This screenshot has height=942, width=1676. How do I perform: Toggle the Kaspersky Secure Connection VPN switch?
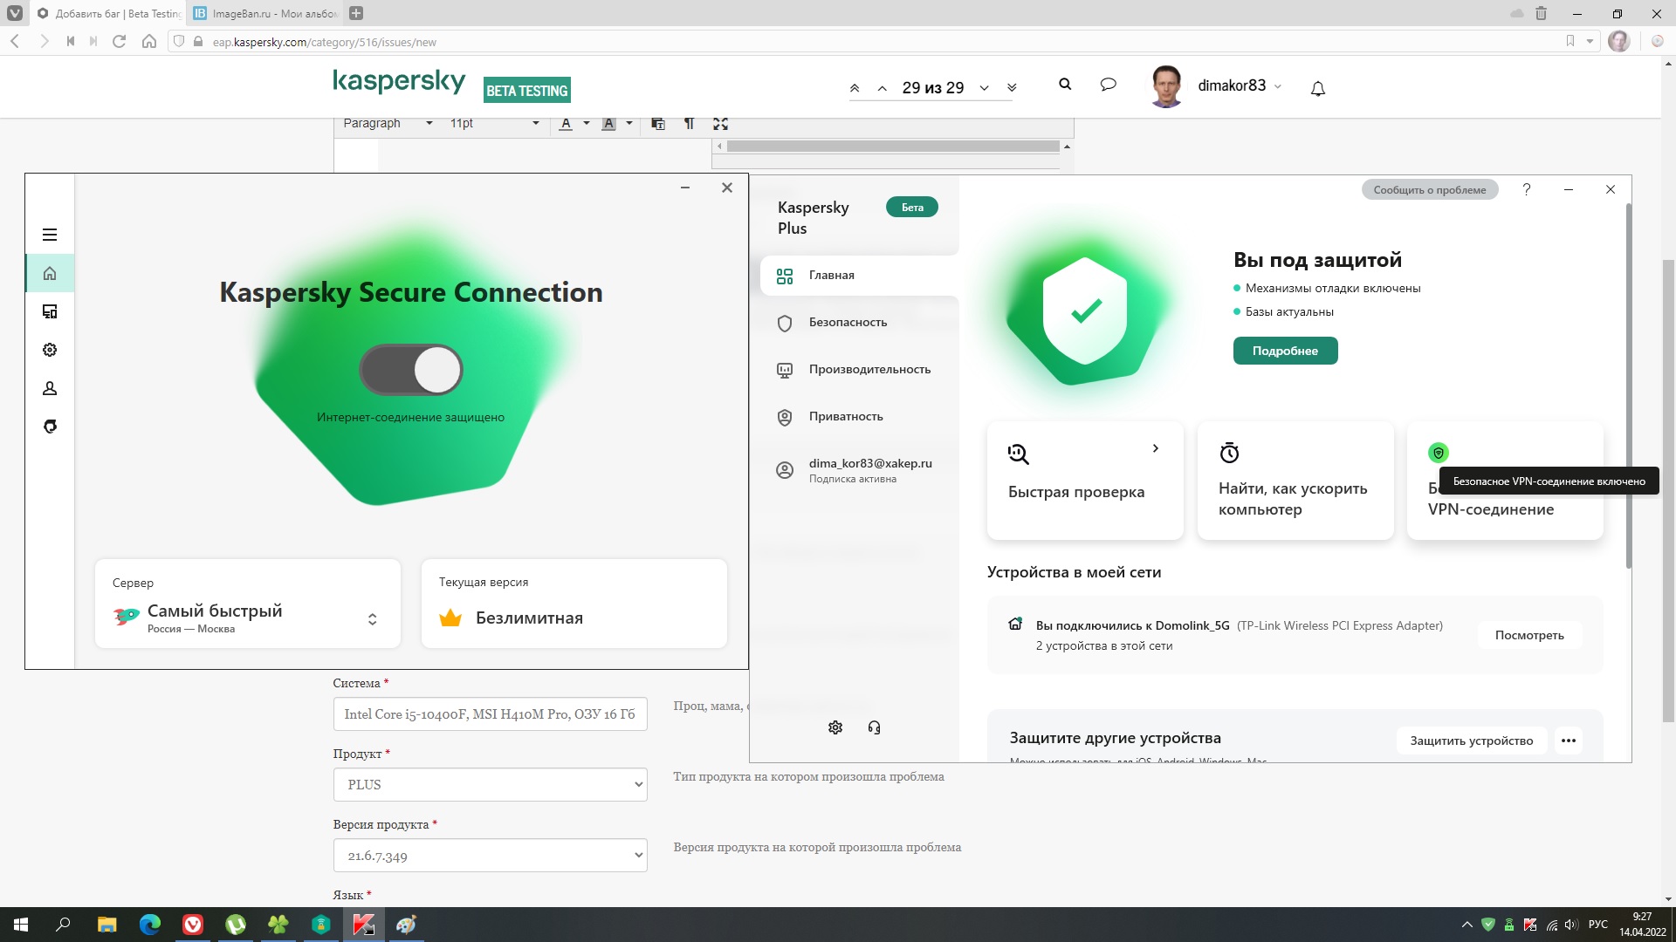pos(411,370)
